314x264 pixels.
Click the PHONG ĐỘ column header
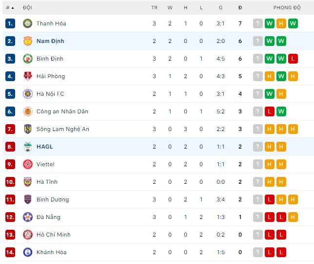pos(287,8)
